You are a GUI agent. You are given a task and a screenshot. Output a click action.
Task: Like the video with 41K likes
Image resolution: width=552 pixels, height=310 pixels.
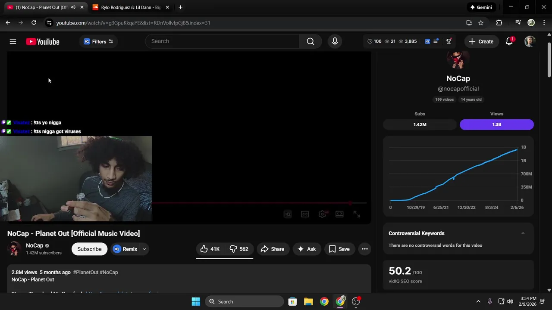(210, 249)
